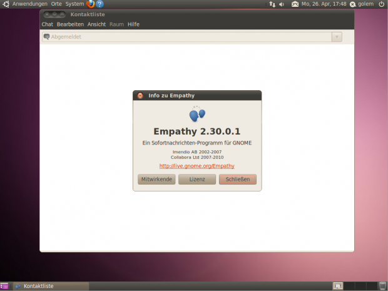
Task: Open the golem user menu
Action: pyautogui.click(x=365, y=4)
